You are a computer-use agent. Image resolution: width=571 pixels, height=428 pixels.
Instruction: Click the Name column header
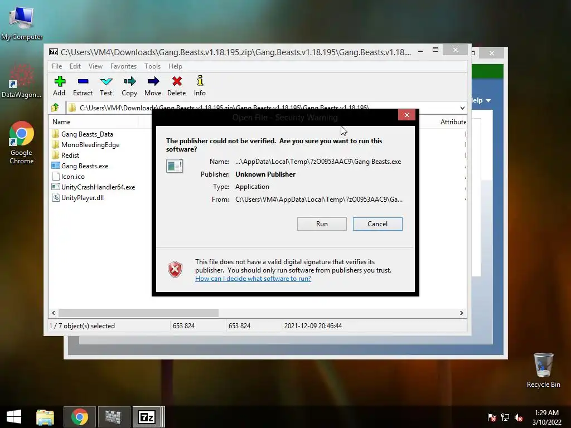pyautogui.click(x=61, y=122)
